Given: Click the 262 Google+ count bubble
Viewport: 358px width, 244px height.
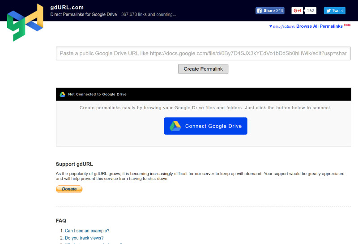Looking at the screenshot, I should [x=310, y=10].
